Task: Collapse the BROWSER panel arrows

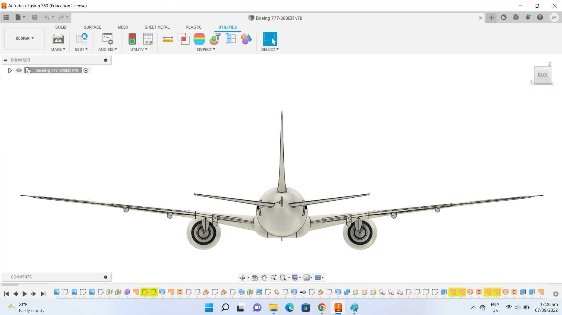Action: (x=6, y=60)
